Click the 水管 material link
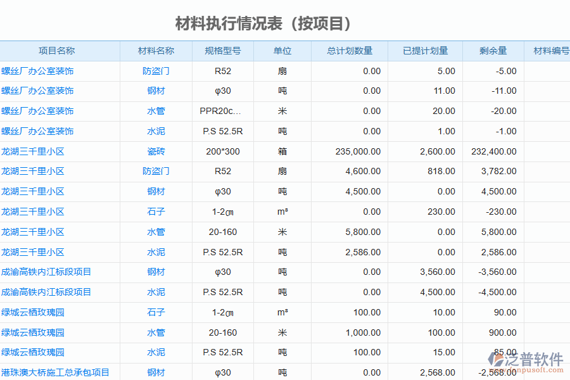Viewport: 570px width, 380px height. (x=156, y=111)
